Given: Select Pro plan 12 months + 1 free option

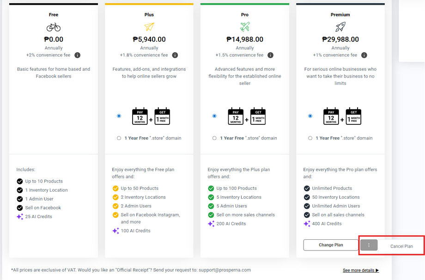Looking at the screenshot, I should pos(215,116).
